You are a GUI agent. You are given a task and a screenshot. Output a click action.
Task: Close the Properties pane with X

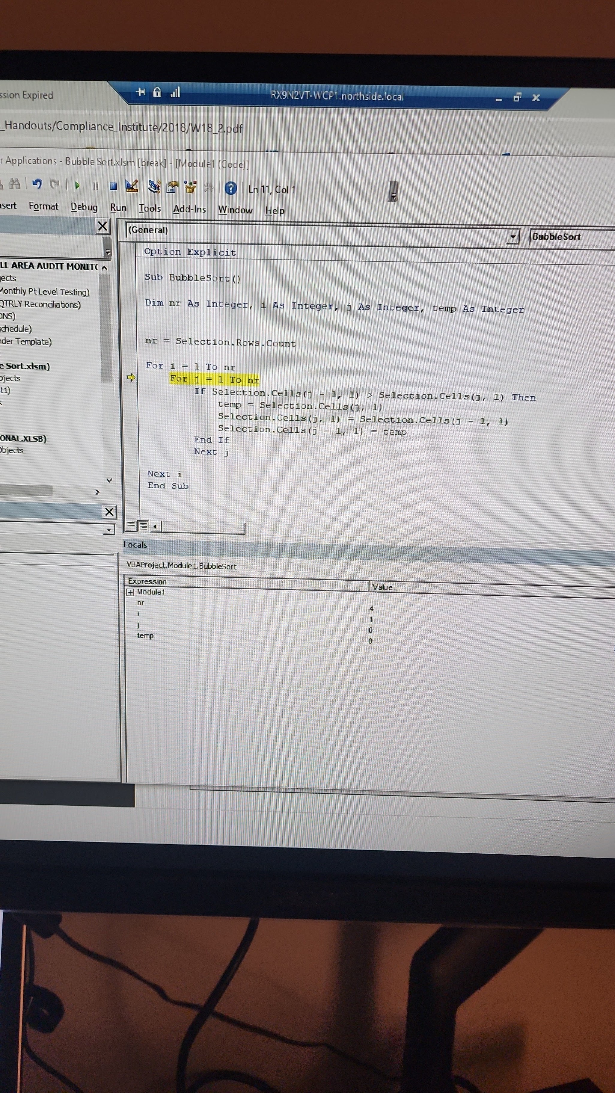point(109,512)
